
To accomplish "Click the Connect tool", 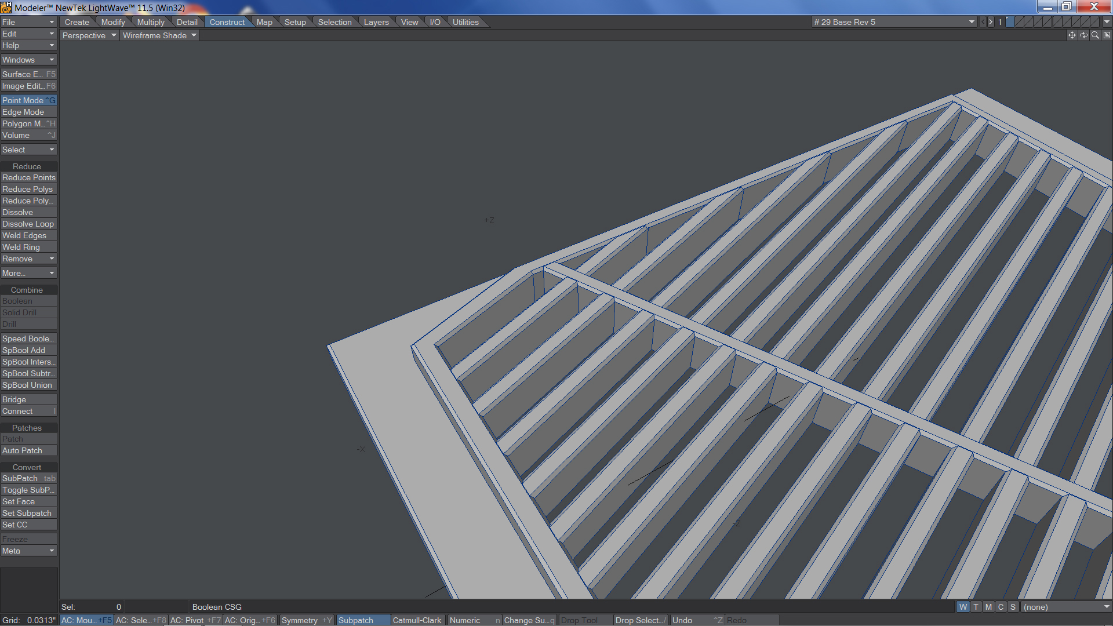I will (28, 411).
